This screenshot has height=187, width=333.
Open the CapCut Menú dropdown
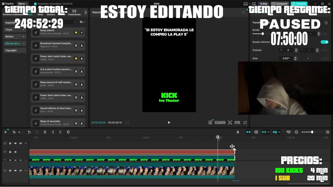pos(23,4)
